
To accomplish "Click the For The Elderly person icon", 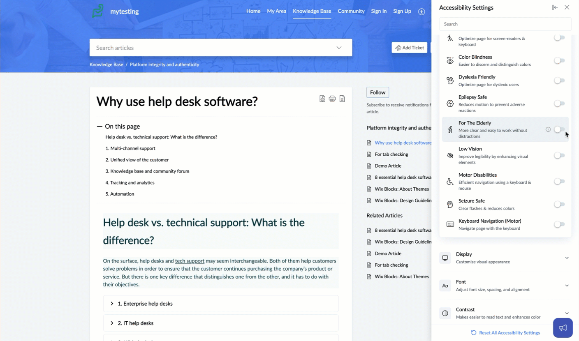I will click(x=450, y=129).
